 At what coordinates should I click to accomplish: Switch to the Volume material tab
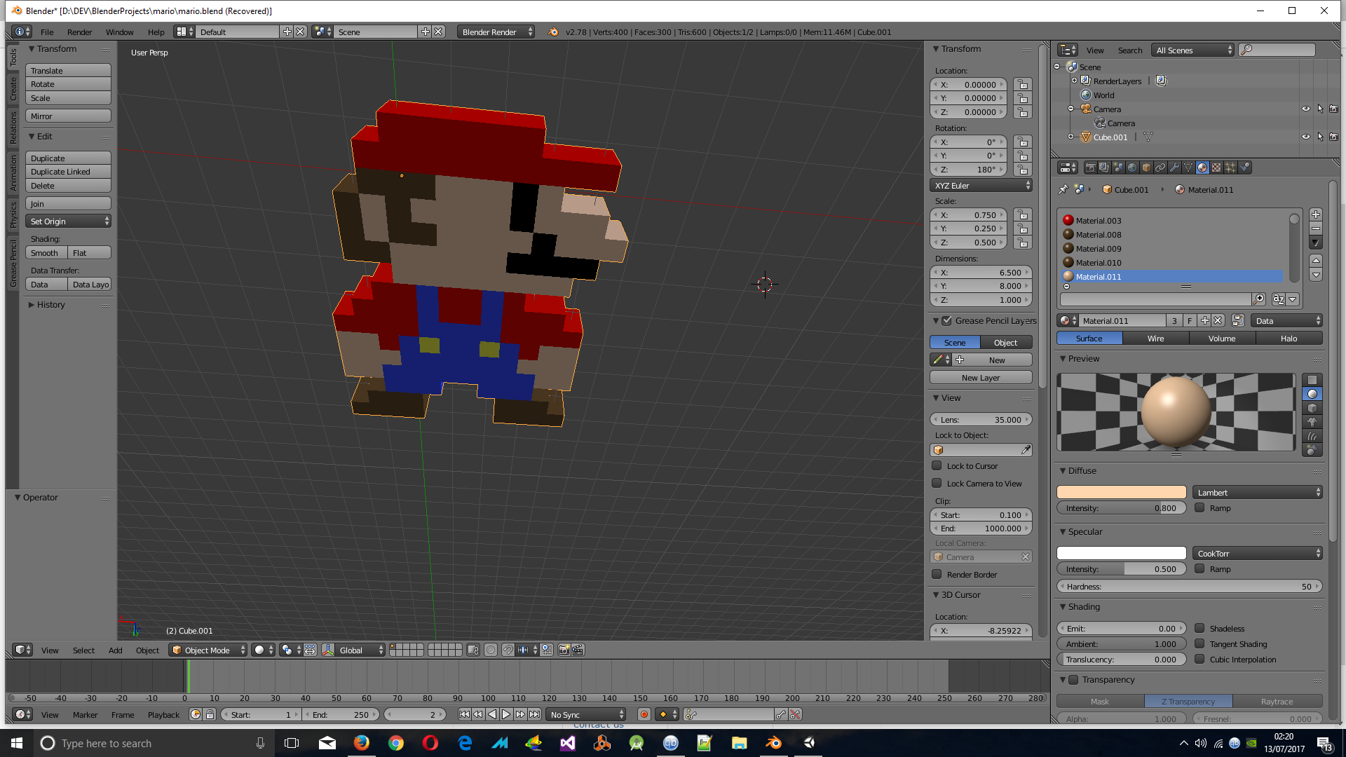tap(1222, 338)
